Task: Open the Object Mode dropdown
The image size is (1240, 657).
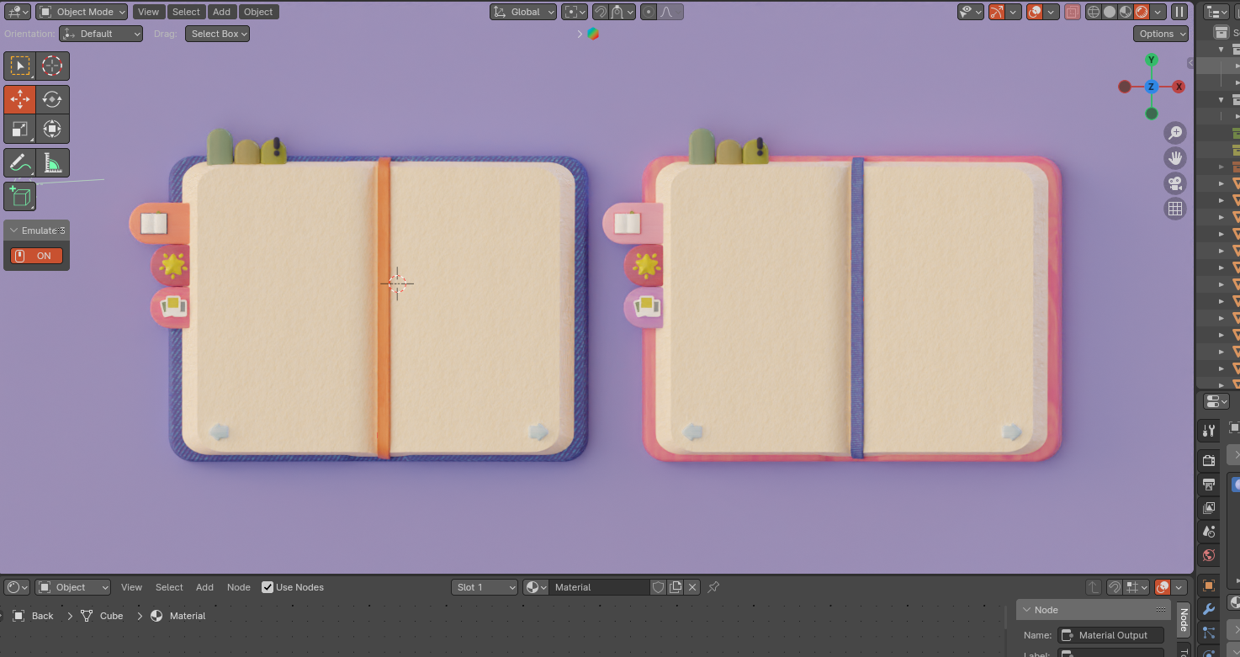Action: 82,12
